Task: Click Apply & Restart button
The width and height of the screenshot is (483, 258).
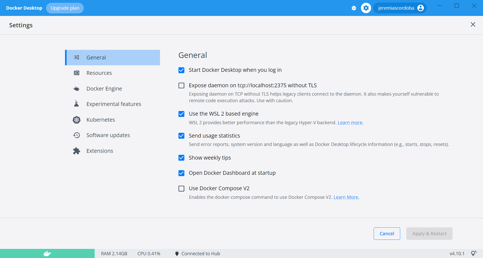Action: pos(429,233)
